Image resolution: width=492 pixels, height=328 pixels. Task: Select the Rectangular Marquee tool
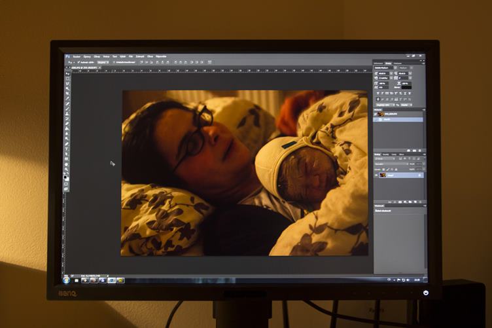(67, 79)
